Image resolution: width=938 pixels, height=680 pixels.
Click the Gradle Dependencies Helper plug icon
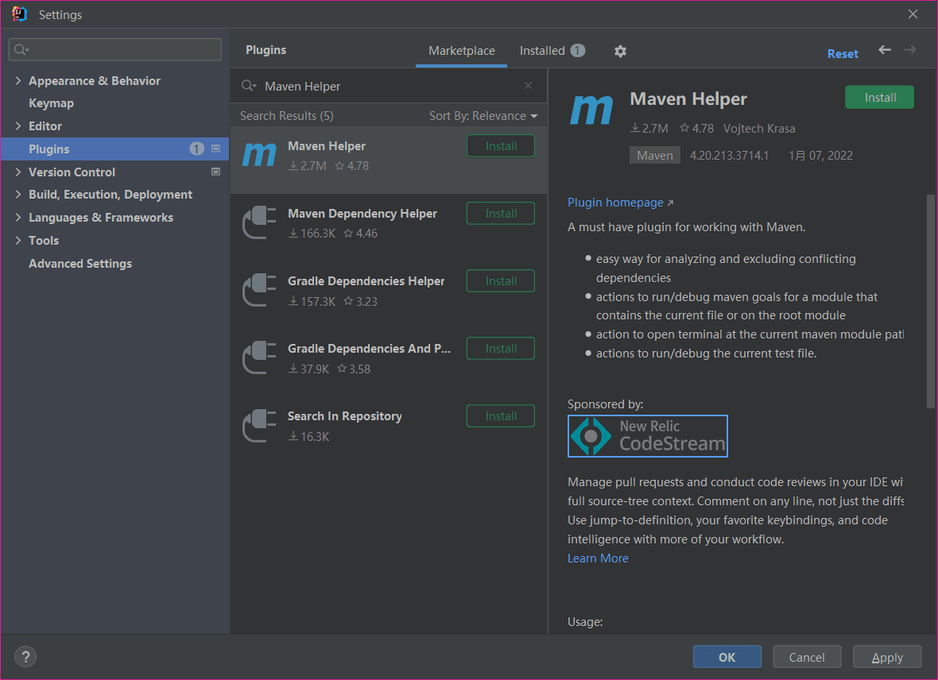pos(259,290)
